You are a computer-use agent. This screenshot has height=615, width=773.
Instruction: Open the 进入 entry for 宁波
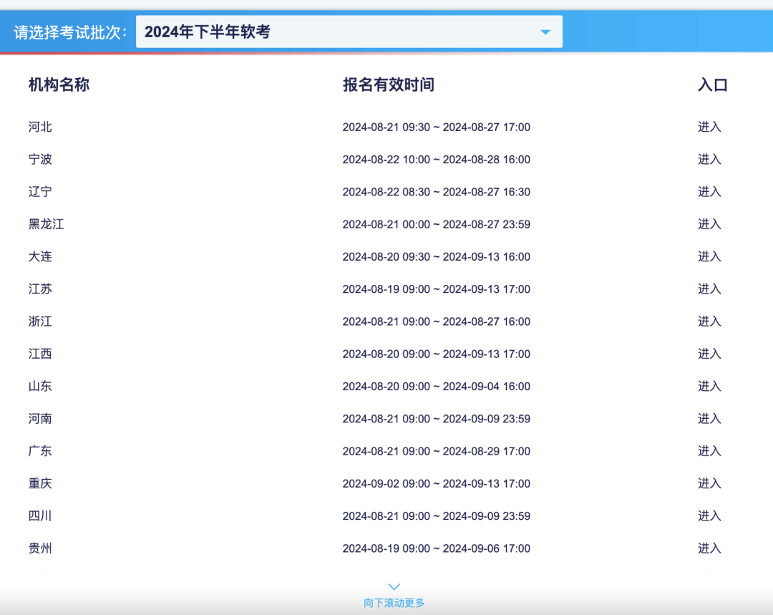[x=709, y=159]
